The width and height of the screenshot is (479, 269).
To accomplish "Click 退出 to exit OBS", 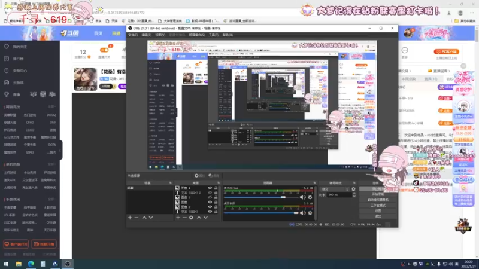I will click(378, 216).
